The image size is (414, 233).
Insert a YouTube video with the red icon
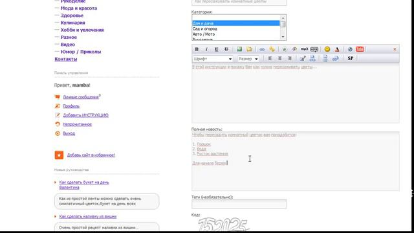click(x=360, y=49)
